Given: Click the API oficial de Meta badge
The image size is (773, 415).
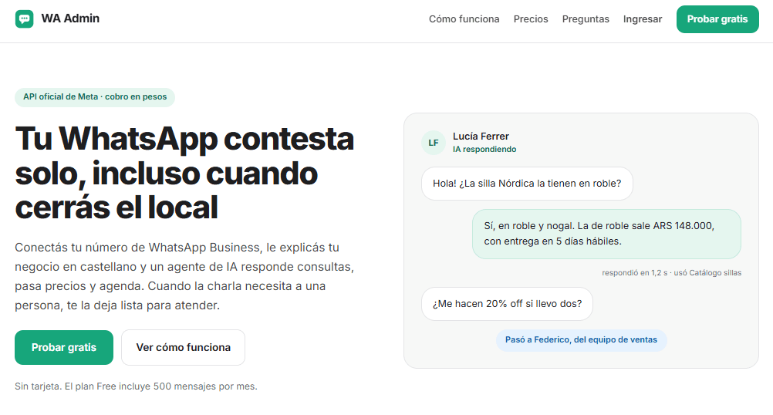Looking at the screenshot, I should tap(95, 97).
